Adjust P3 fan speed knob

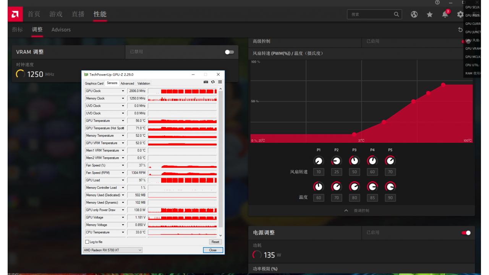pos(355,161)
